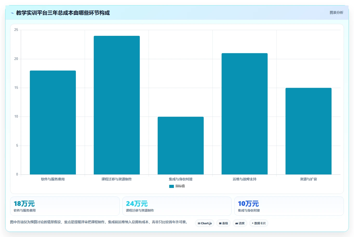Click the Chart.js tag
The height and width of the screenshot is (237, 354).
205,223
